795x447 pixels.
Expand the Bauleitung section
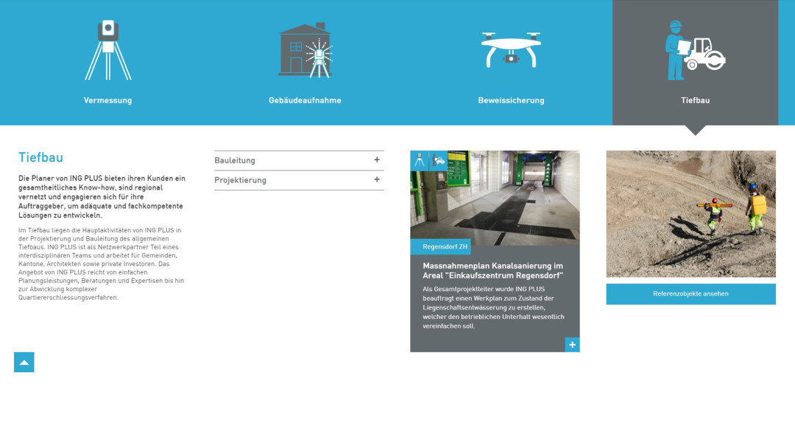[235, 160]
